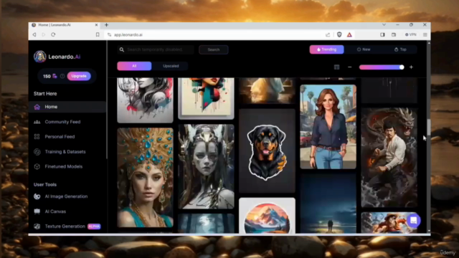Image resolution: width=459 pixels, height=258 pixels.
Task: Click the Search button
Action: tap(214, 49)
